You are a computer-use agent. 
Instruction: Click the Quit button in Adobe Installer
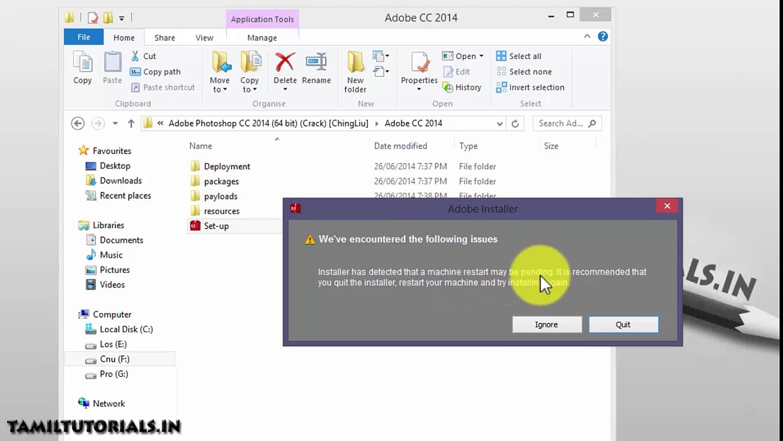pos(623,325)
